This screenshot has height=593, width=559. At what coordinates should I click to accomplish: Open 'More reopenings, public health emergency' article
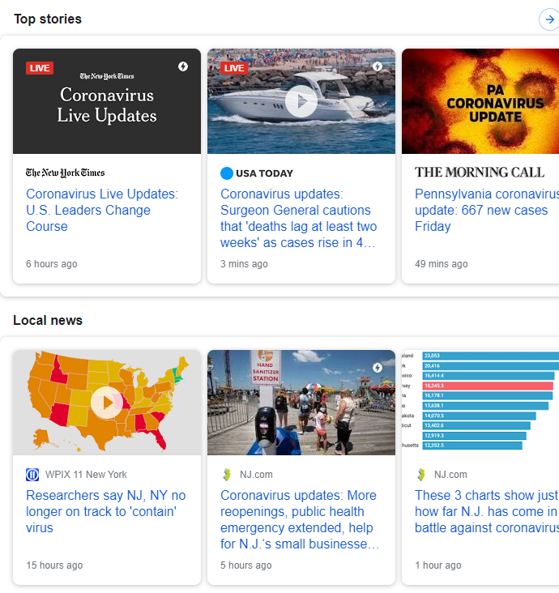pos(298,519)
